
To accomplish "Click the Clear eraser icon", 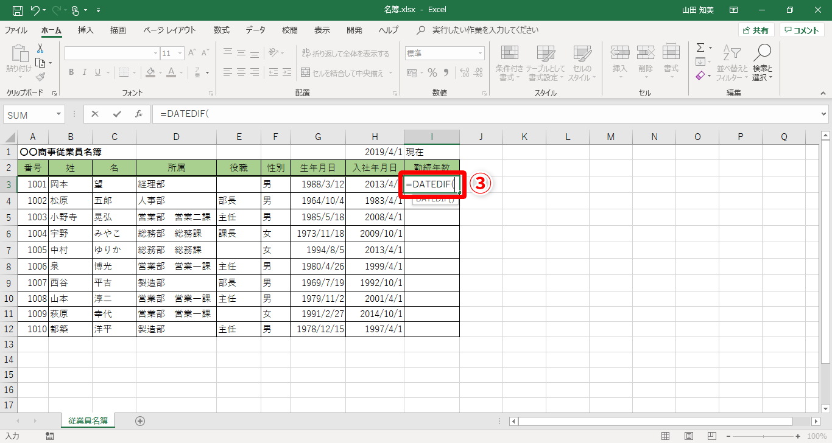I will tap(700, 75).
